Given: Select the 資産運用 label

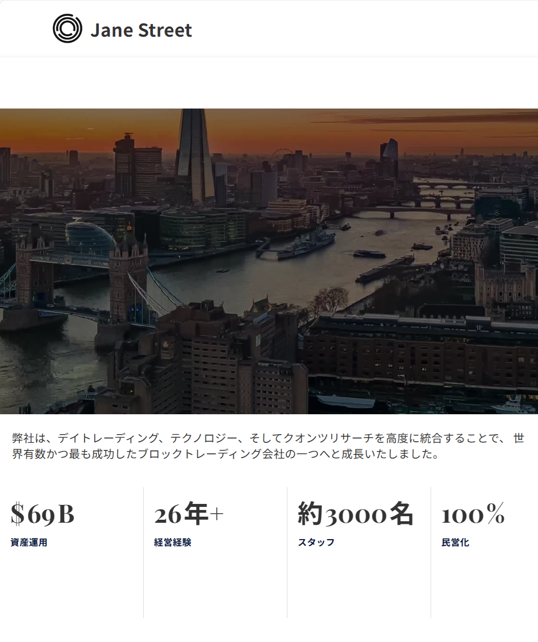Looking at the screenshot, I should tap(29, 543).
